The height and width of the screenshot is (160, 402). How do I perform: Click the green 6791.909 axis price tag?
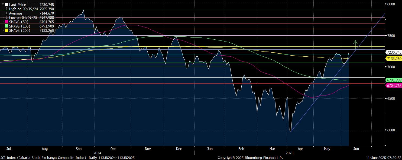click(394, 80)
